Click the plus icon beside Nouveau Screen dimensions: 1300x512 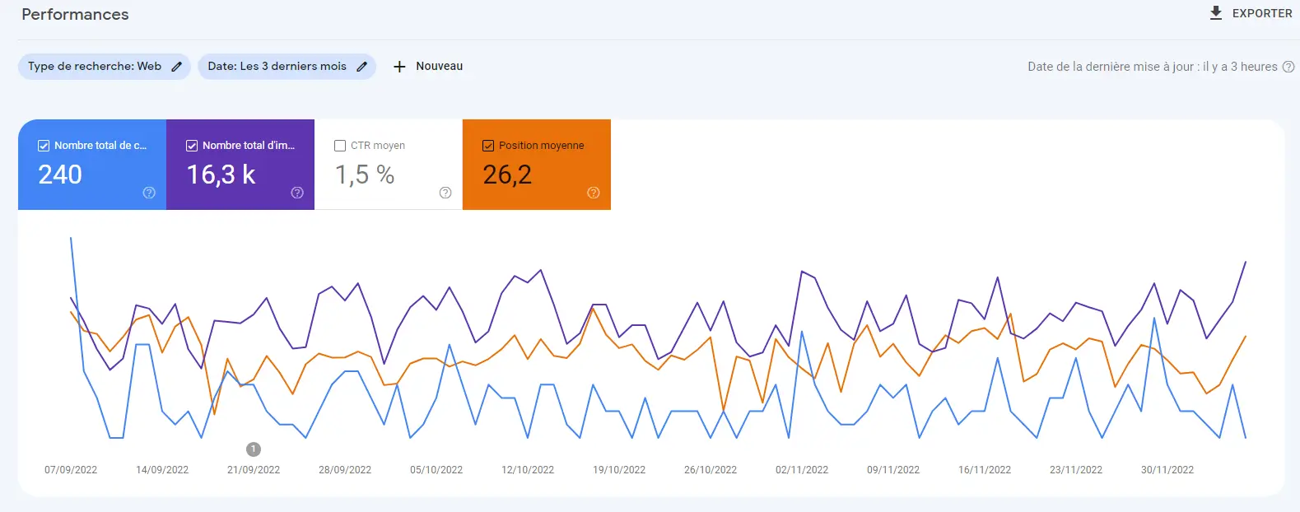(399, 67)
